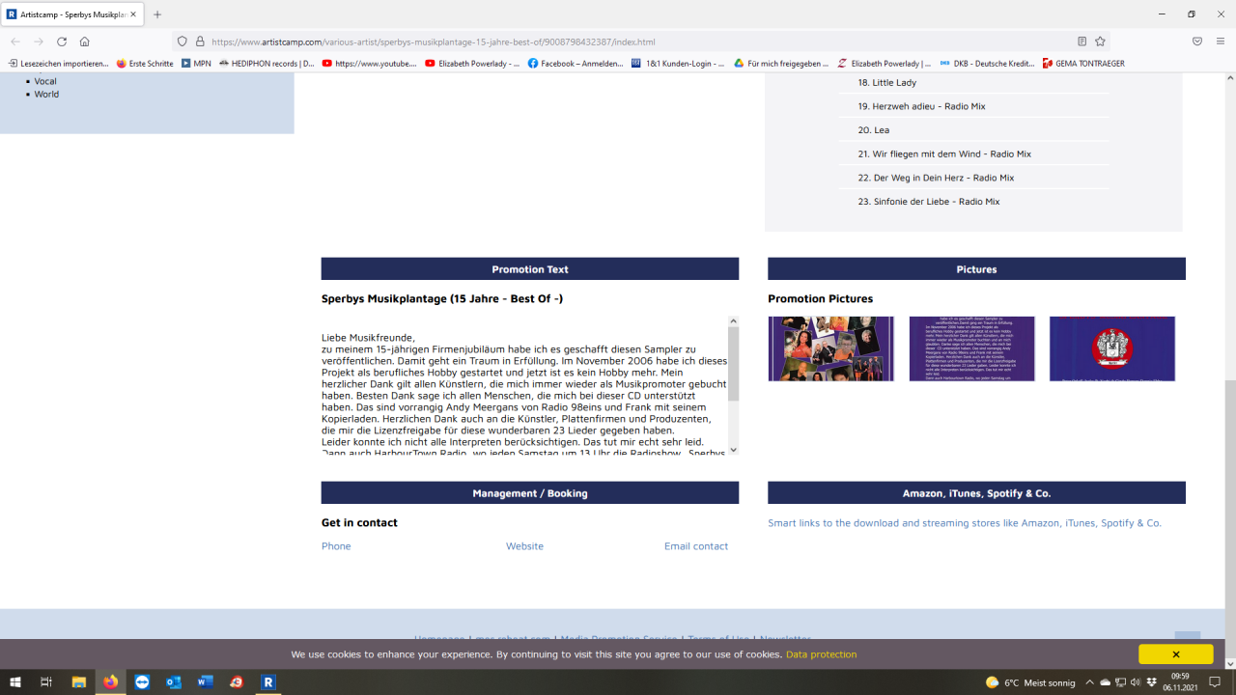Screen dimensions: 1236x695
Task: Click the padlock site info icon
Action: [x=200, y=42]
